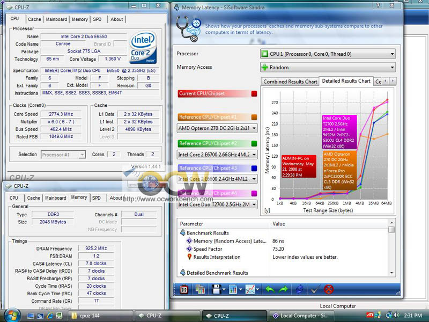
Task: Click the results list scrollbar down arrow
Action: point(392,273)
